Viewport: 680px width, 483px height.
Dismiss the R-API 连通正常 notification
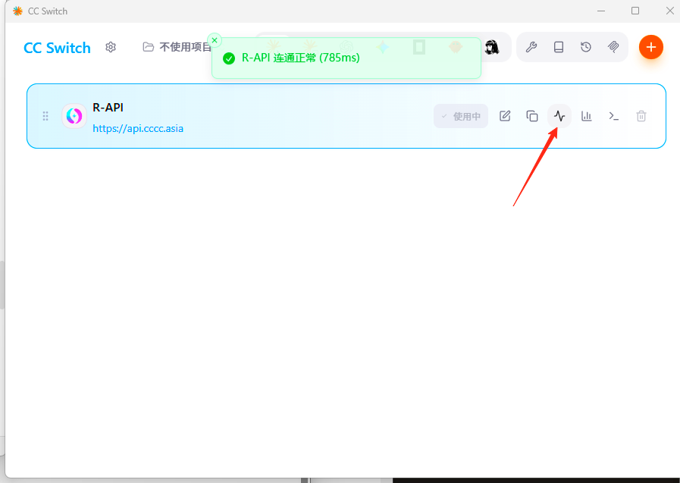click(215, 40)
